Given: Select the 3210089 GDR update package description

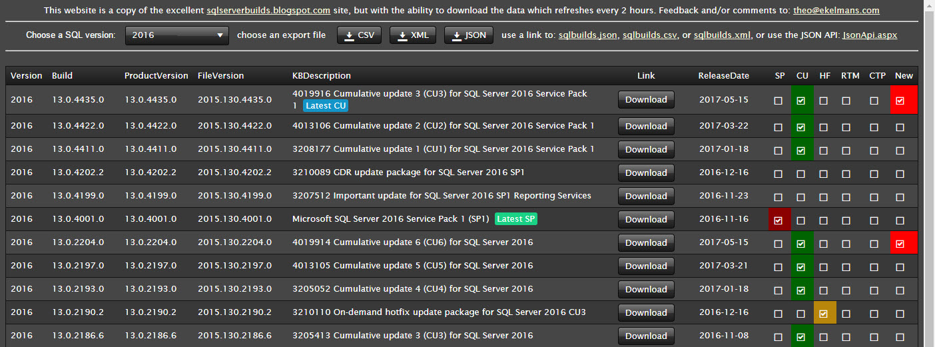Looking at the screenshot, I should point(409,173).
